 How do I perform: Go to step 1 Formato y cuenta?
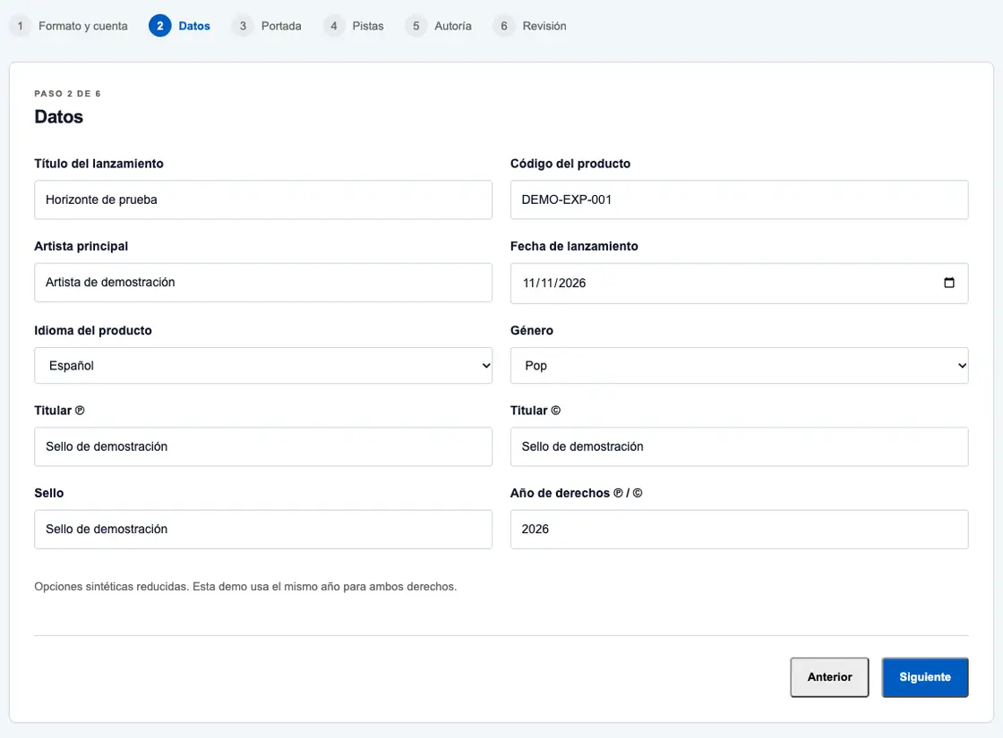(69, 26)
